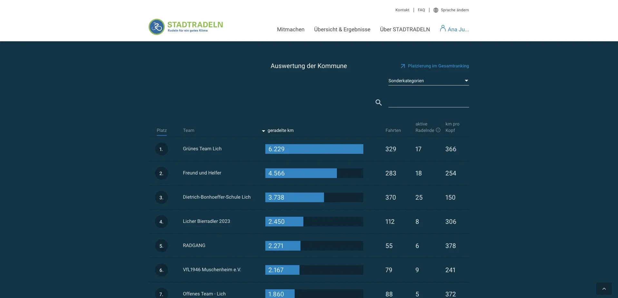Sort the table by the Team column
The width and height of the screenshot is (618, 298).
[x=189, y=130]
